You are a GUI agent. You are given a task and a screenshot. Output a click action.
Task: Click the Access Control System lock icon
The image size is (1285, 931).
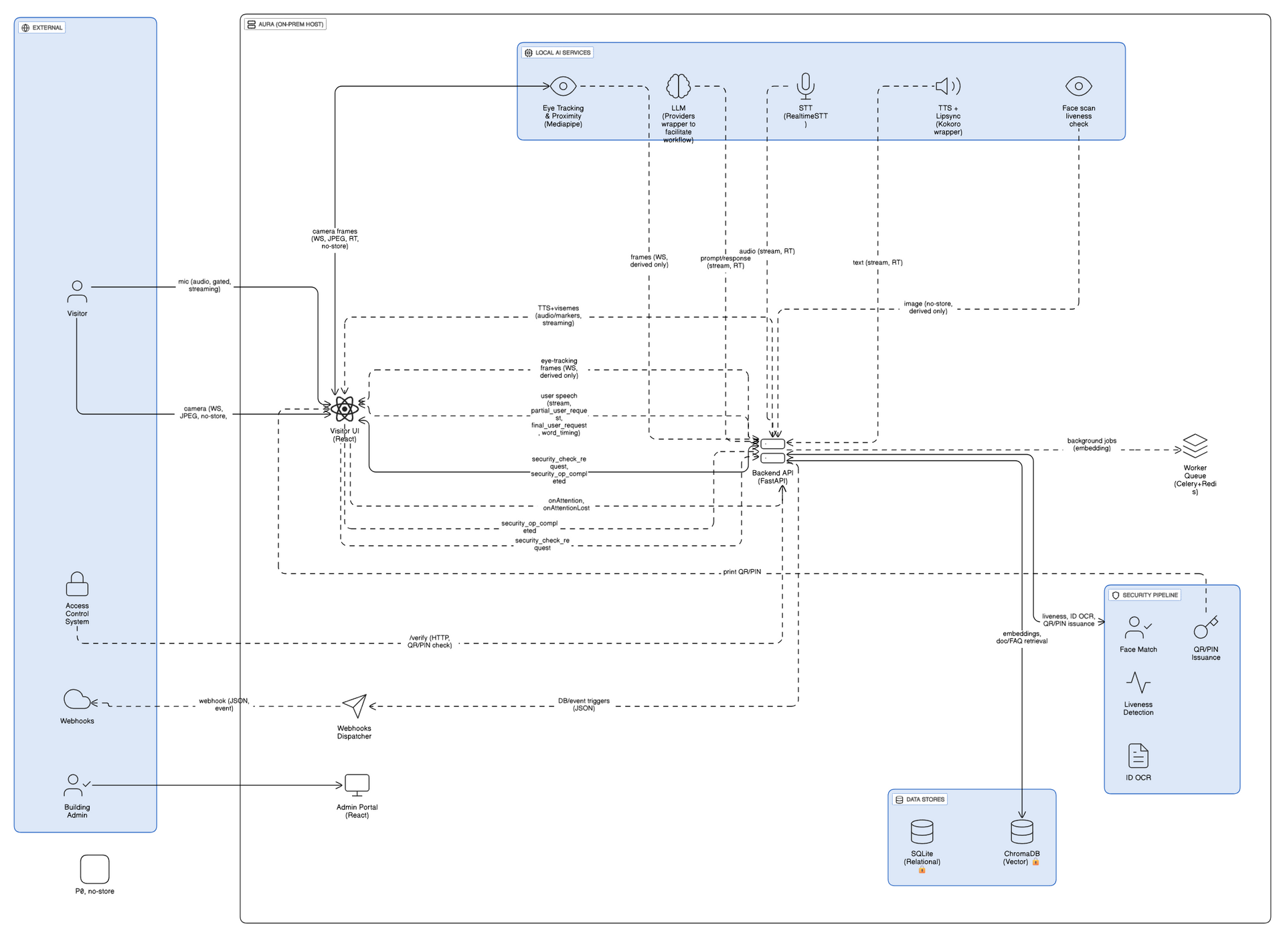coord(77,584)
